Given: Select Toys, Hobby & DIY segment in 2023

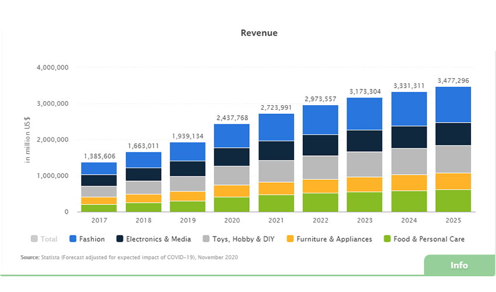Looking at the screenshot, I should coord(364,164).
